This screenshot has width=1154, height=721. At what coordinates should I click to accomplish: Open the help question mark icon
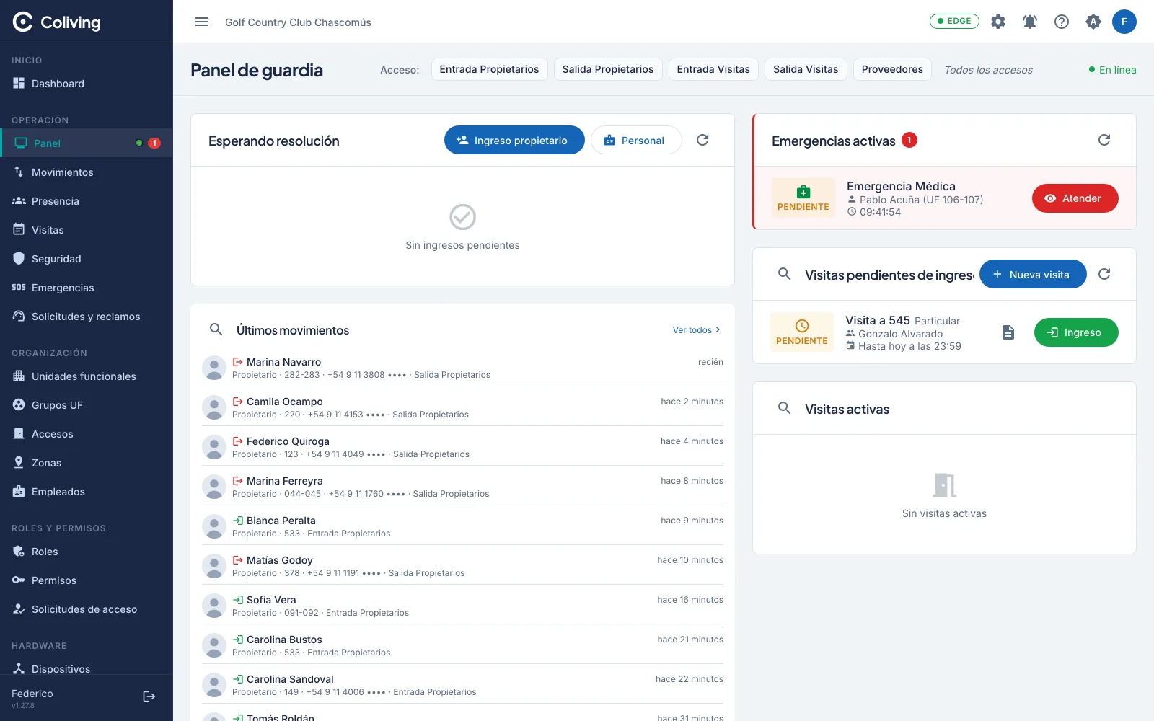tap(1062, 22)
